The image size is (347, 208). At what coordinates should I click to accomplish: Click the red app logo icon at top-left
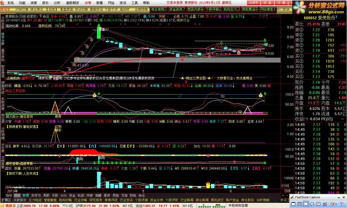click(2, 3)
